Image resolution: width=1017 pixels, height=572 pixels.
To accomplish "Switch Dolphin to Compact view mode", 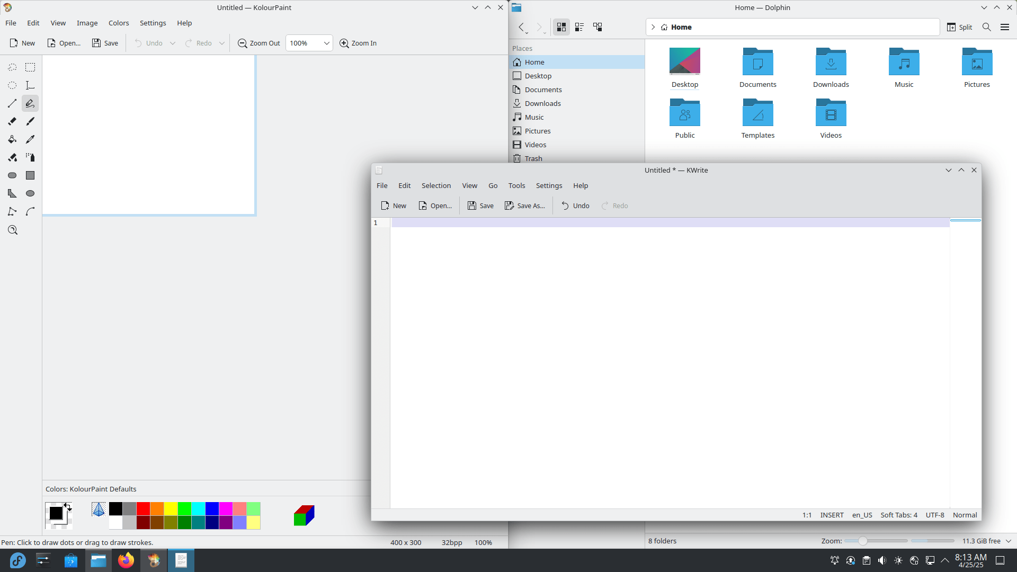I will 579,27.
